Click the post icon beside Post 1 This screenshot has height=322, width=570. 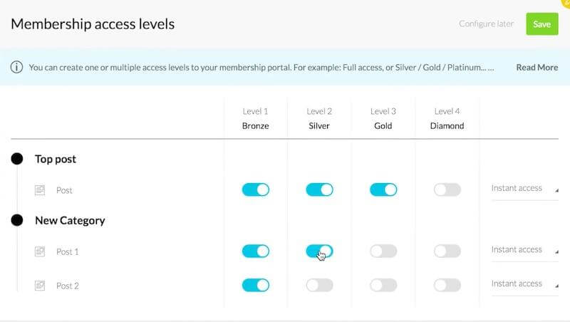click(40, 251)
